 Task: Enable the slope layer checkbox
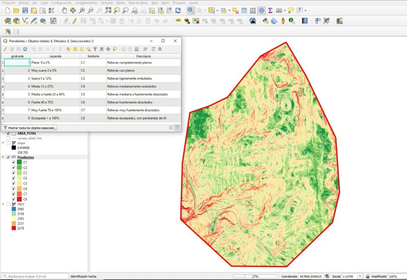coord(8,143)
